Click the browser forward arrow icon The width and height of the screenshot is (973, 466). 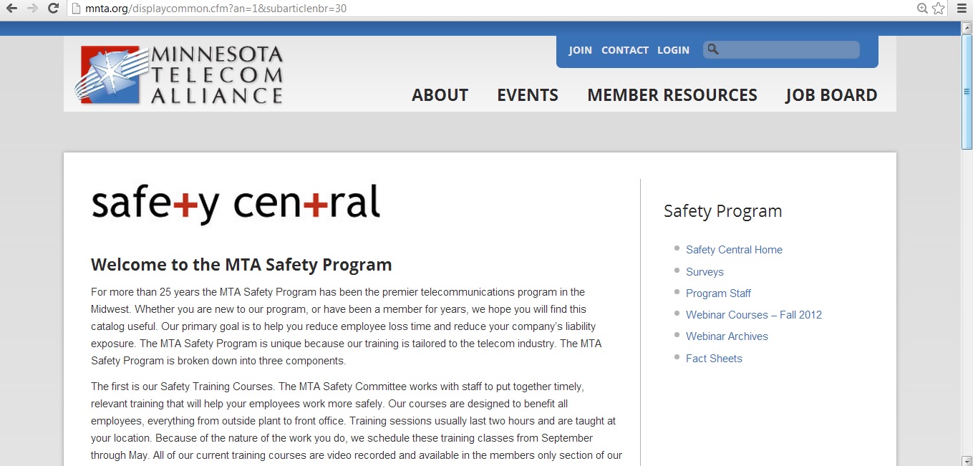point(32,9)
